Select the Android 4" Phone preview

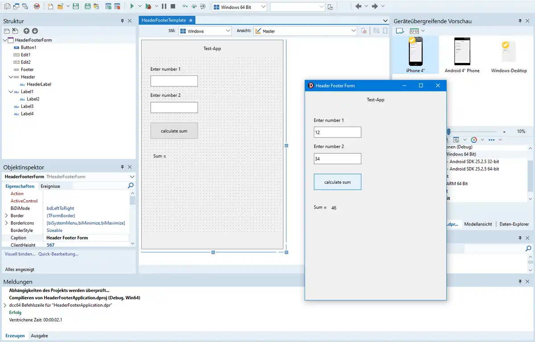coord(462,55)
